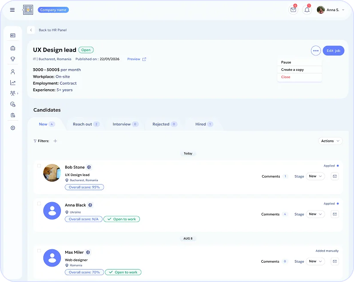
Task: Select the Anna Black candidate checkbox
Action: pyautogui.click(x=39, y=203)
